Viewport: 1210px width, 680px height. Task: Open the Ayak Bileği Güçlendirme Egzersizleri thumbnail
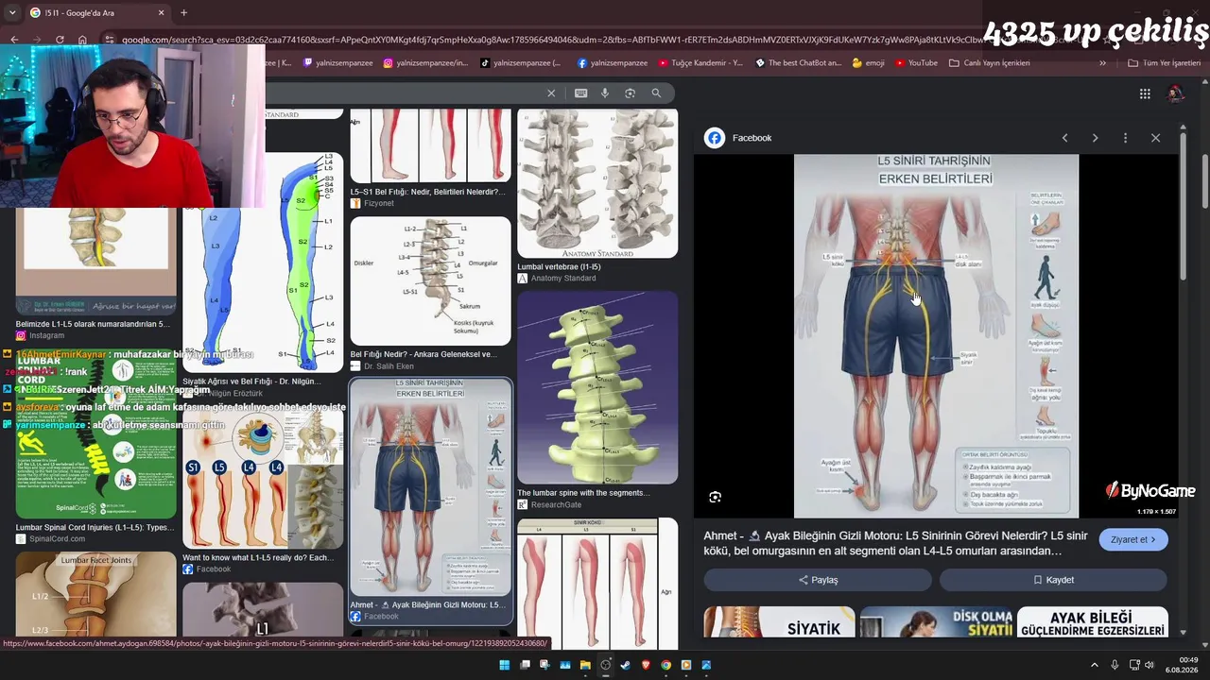1093,621
